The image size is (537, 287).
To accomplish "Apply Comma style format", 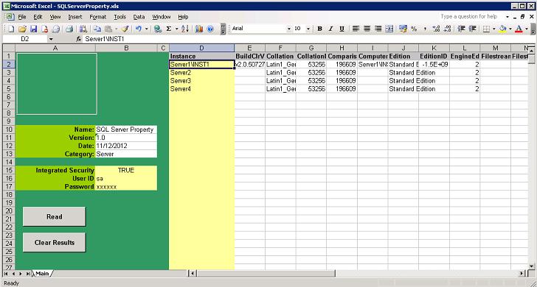I will click(425, 29).
